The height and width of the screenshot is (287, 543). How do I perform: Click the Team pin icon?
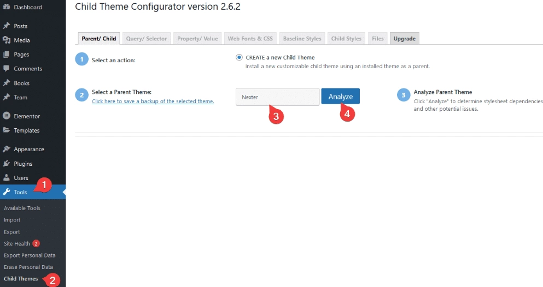point(7,97)
